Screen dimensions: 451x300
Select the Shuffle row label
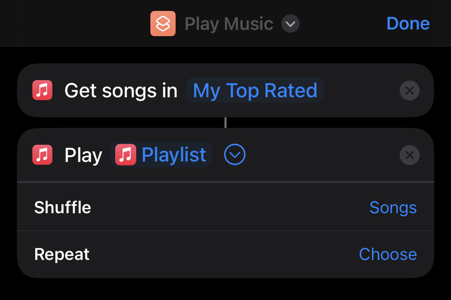(63, 207)
